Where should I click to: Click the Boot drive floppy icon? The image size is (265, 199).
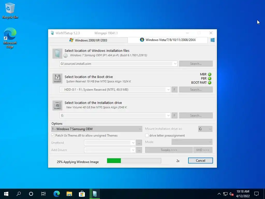[x=57, y=78]
